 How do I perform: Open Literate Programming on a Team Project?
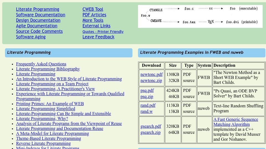point(52,84)
